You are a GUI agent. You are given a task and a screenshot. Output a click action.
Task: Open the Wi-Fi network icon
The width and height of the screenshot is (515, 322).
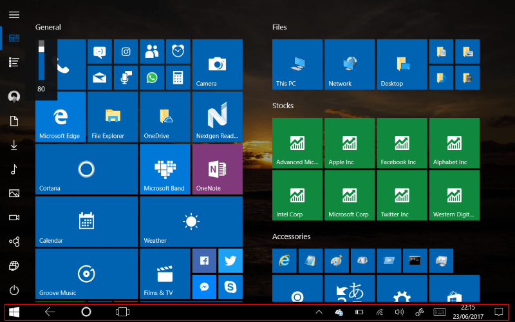(x=380, y=312)
